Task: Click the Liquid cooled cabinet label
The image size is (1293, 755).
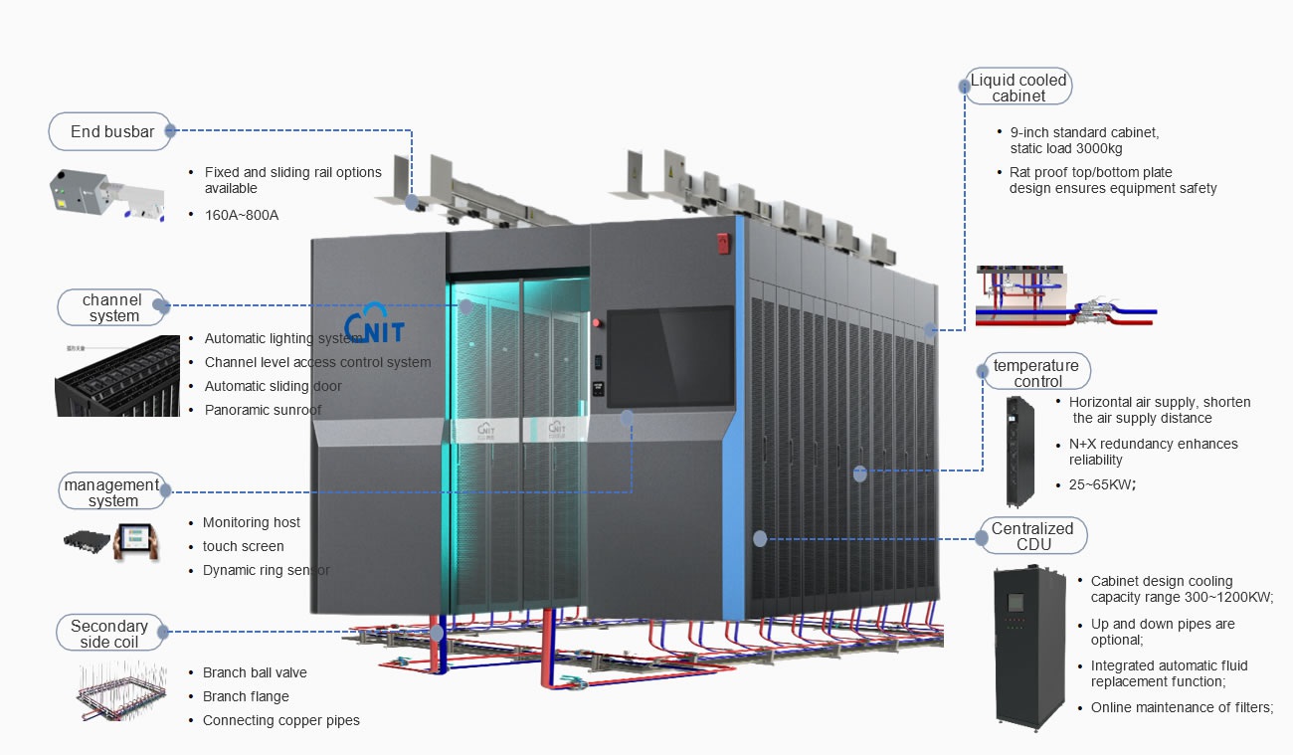Action: (1017, 88)
